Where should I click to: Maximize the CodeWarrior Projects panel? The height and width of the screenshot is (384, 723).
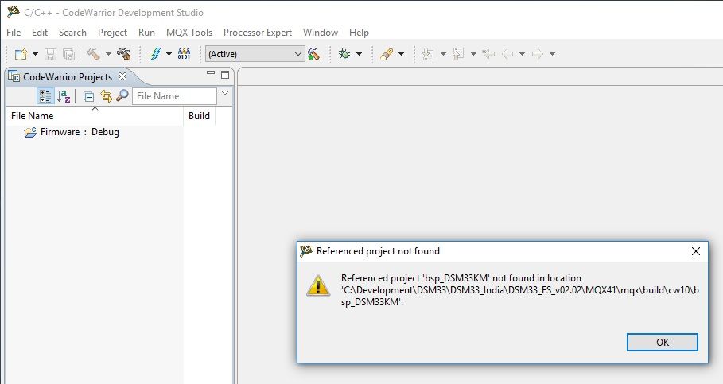tap(225, 75)
